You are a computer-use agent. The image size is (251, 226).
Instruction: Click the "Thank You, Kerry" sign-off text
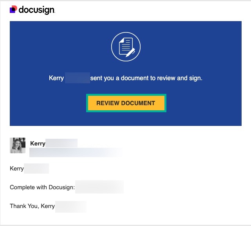point(32,206)
